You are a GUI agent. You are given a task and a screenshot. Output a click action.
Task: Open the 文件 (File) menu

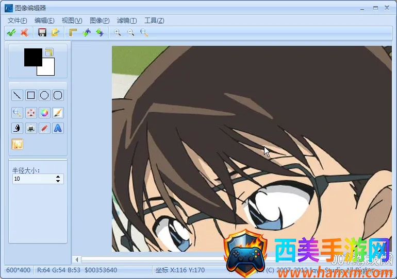[17, 21]
